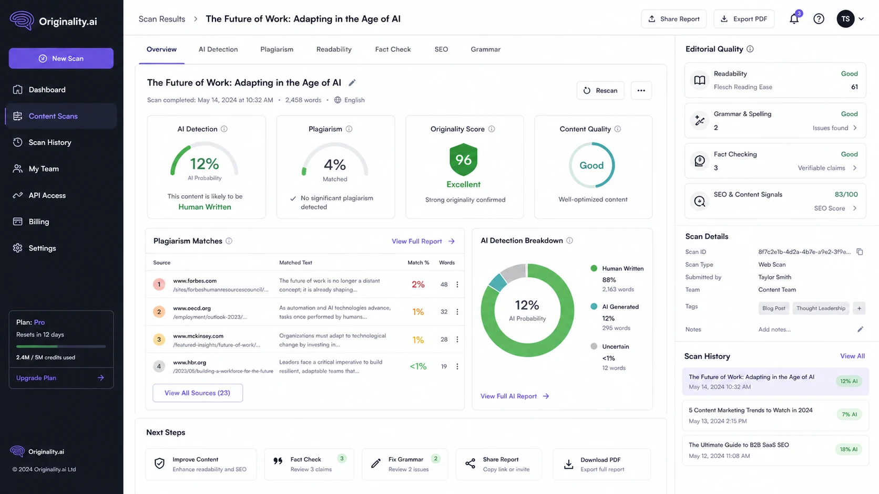Click Originality Score info icon

[x=492, y=129]
